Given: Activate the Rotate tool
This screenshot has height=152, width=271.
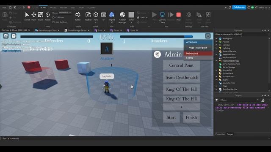Looking at the screenshot, I should point(47,16).
